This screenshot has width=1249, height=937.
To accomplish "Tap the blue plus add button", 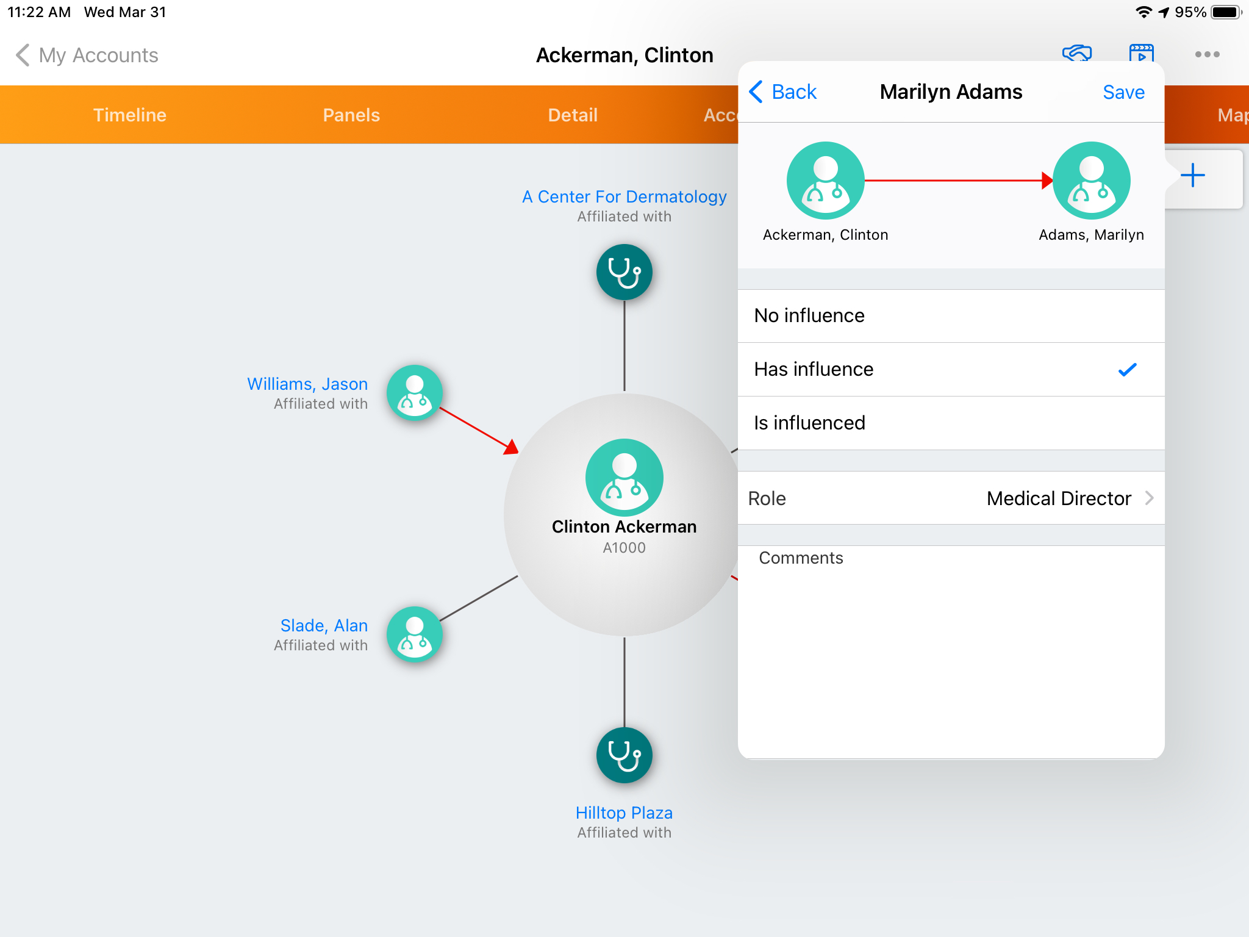I will tap(1192, 176).
